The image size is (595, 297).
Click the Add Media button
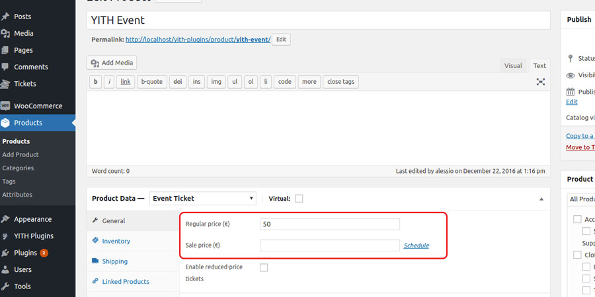[x=112, y=63]
